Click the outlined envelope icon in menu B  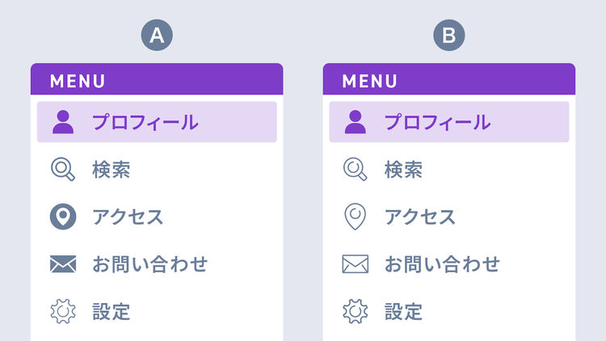(356, 263)
